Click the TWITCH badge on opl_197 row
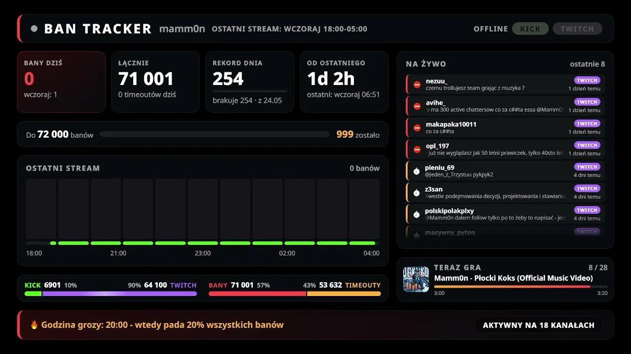 pos(587,145)
